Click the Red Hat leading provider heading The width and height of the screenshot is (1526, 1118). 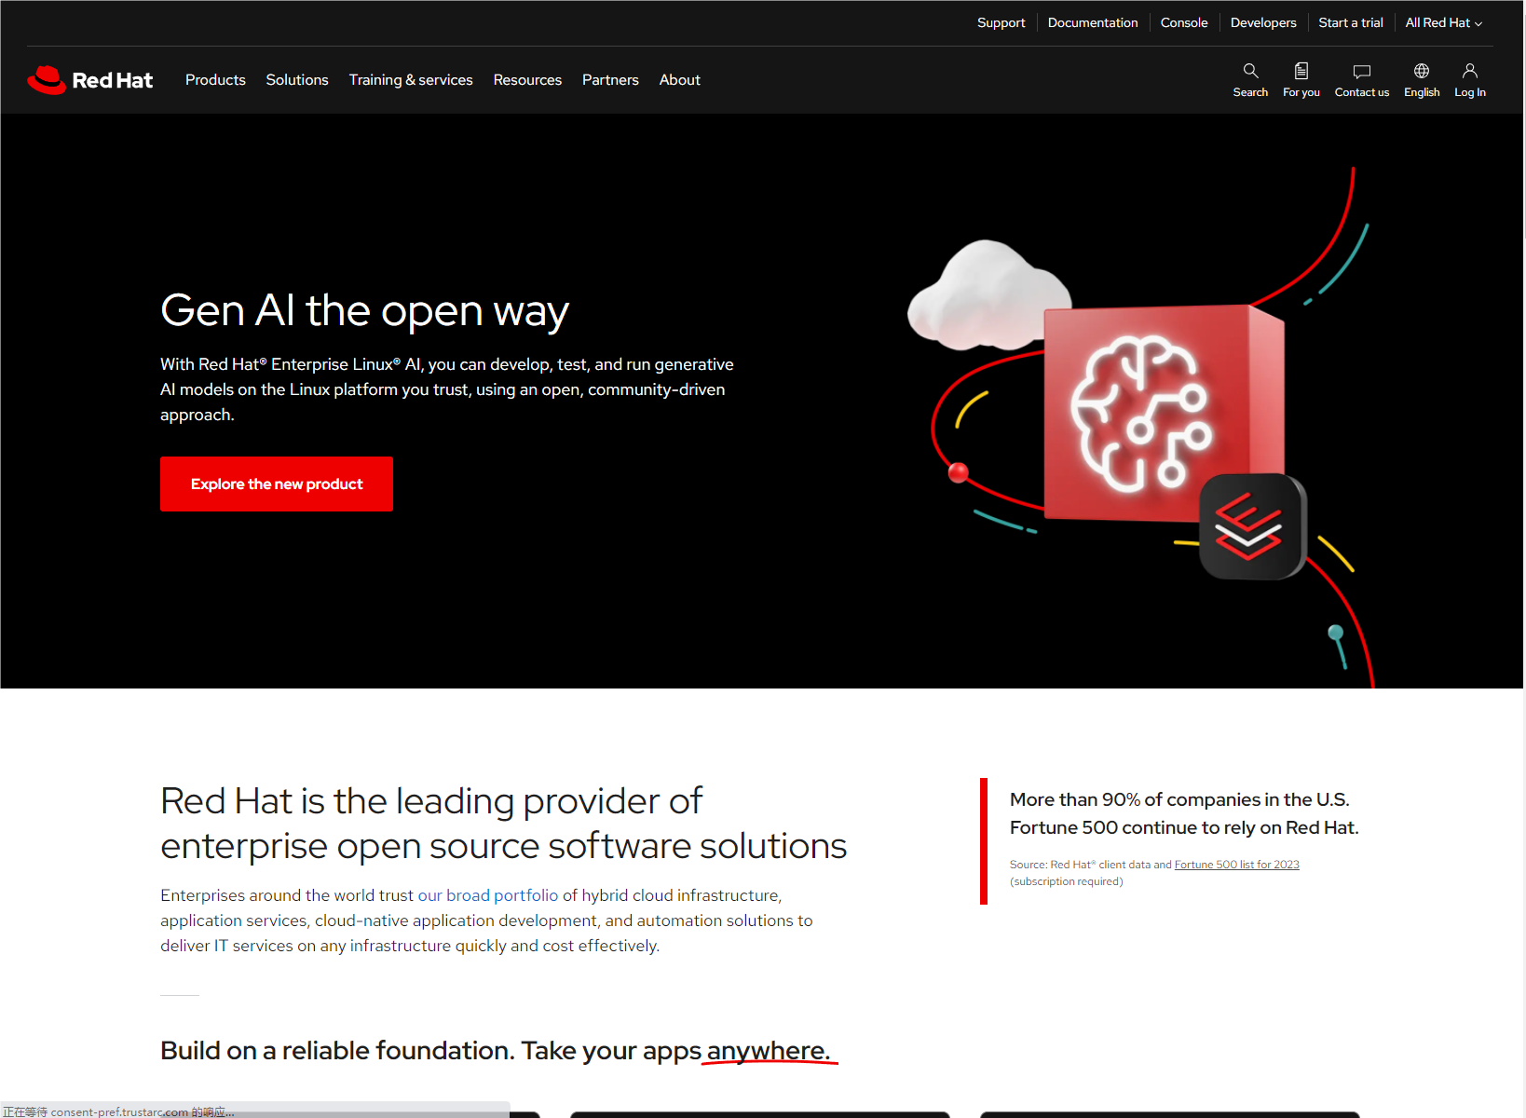pos(503,824)
